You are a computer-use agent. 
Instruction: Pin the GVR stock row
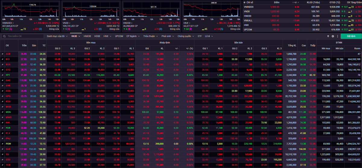(x=2, y=86)
